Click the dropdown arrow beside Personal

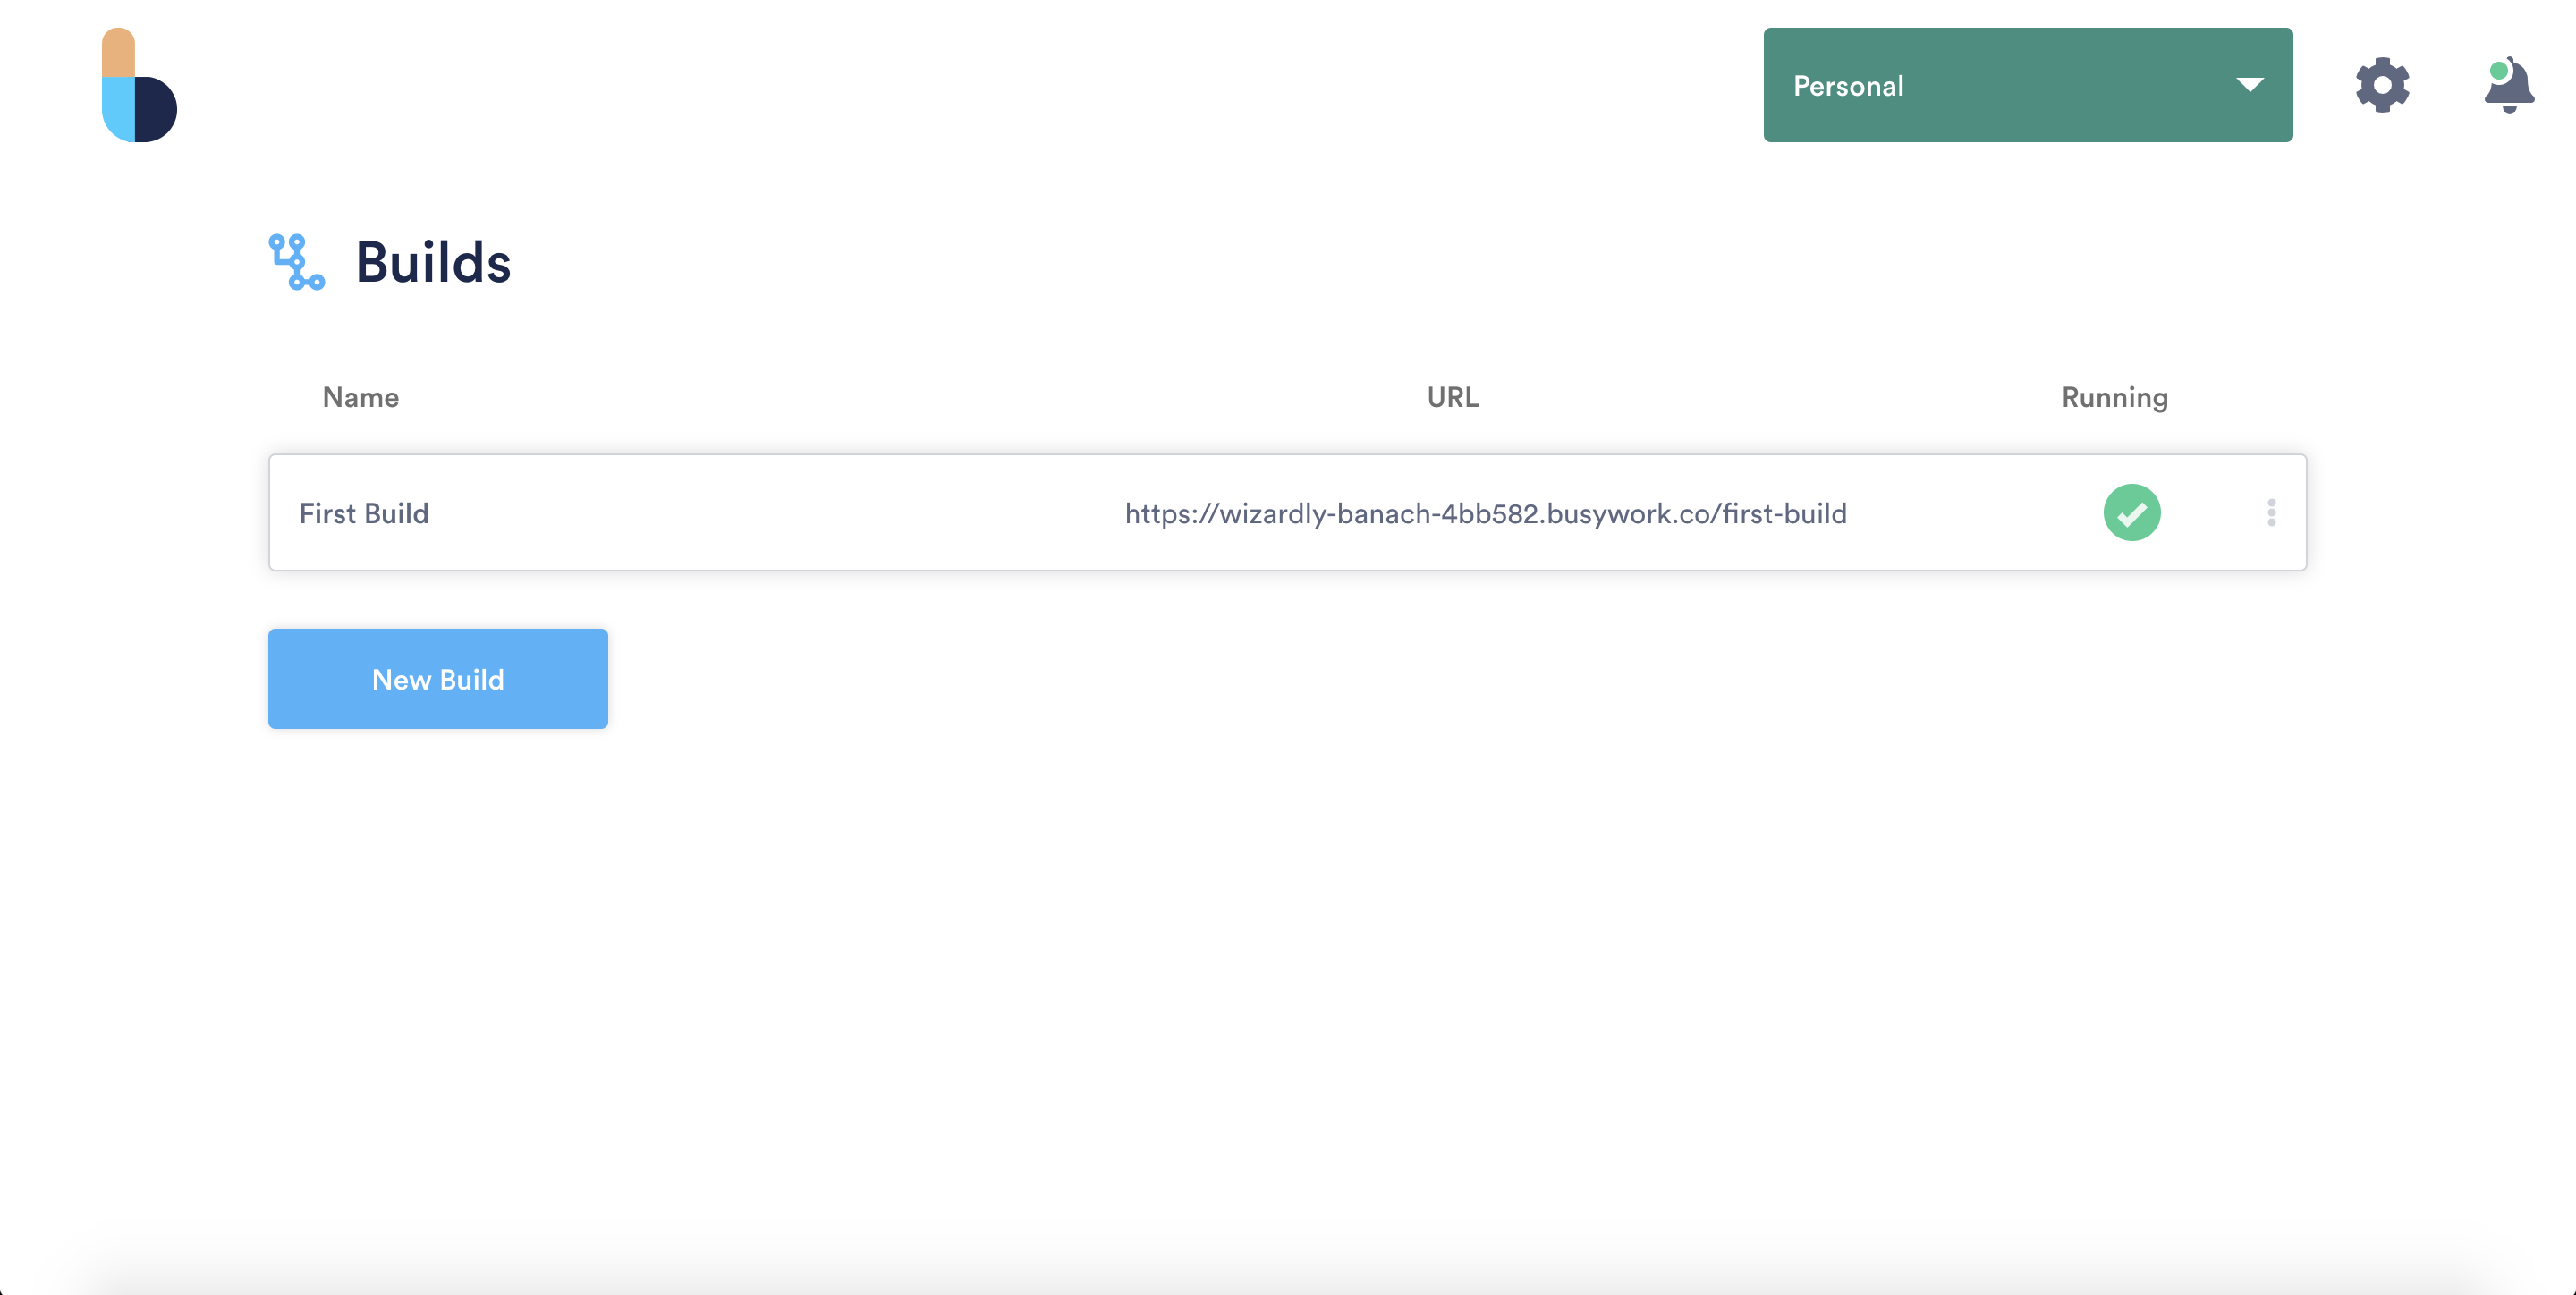pyautogui.click(x=2249, y=85)
